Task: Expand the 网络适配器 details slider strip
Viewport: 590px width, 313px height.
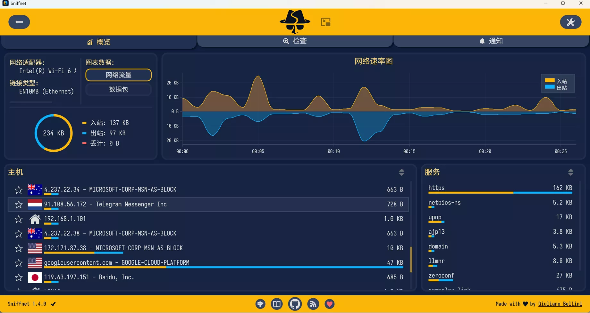Action: pyautogui.click(x=30, y=102)
